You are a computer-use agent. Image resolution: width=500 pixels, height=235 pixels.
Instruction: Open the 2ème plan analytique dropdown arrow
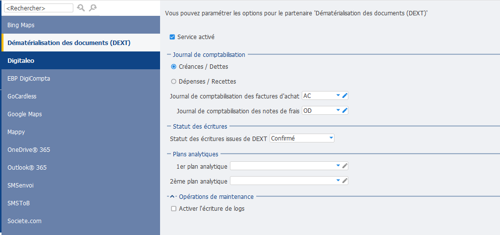point(338,181)
